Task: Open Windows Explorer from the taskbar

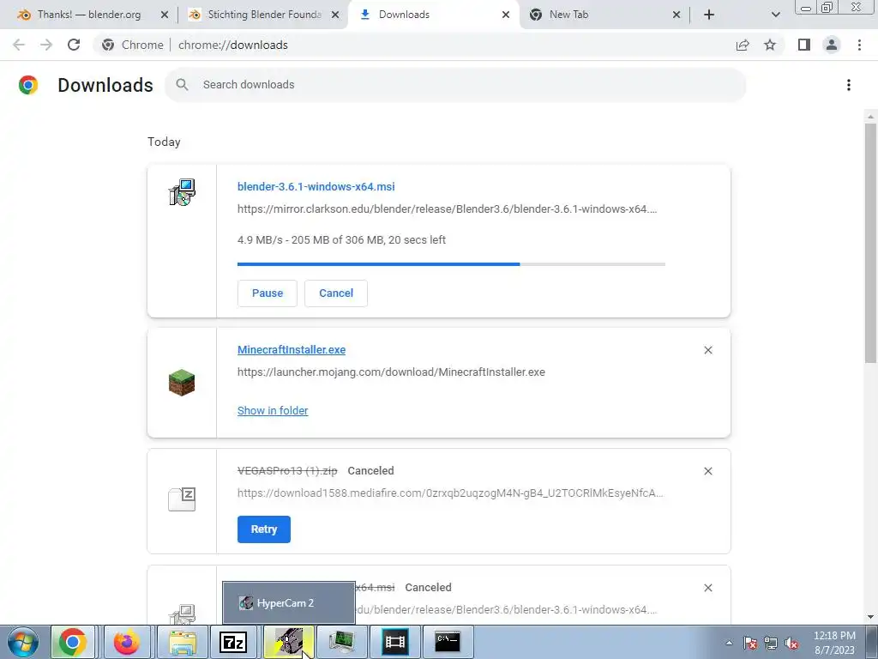Action: click(x=183, y=642)
